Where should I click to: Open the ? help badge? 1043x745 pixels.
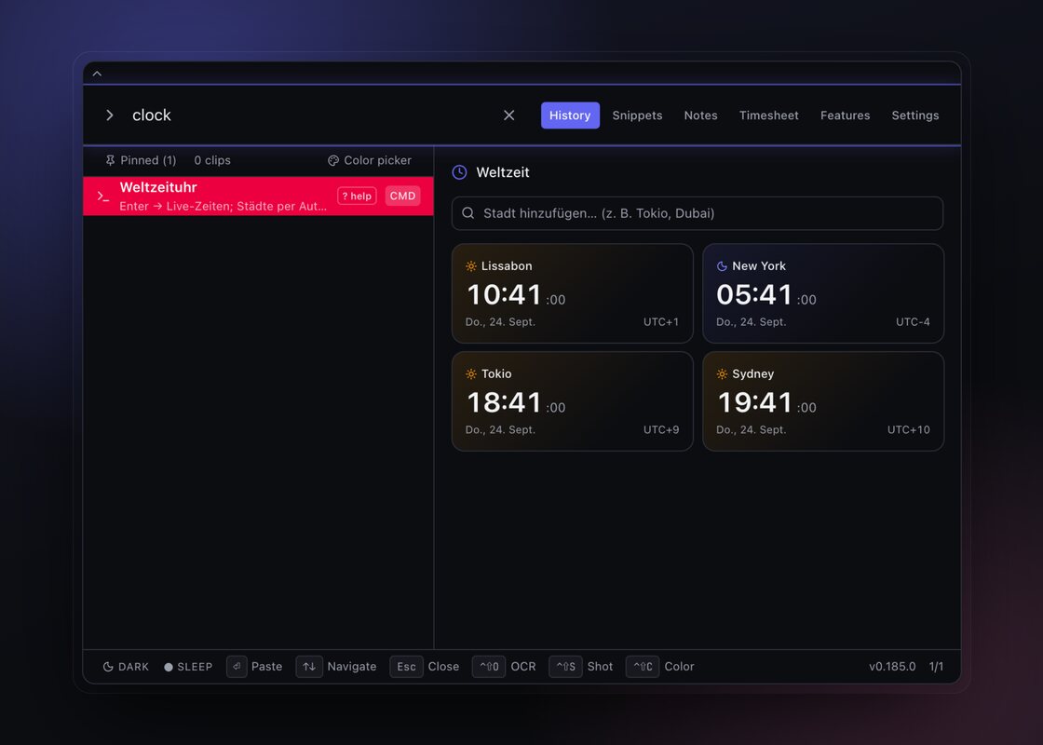point(357,196)
